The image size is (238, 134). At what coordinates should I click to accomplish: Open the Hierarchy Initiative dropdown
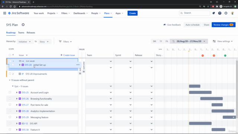tap(25, 42)
